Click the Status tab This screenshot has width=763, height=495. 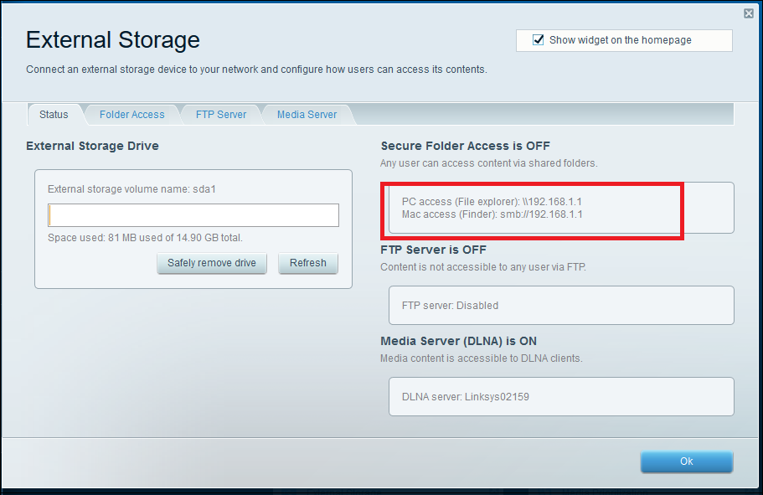(54, 114)
